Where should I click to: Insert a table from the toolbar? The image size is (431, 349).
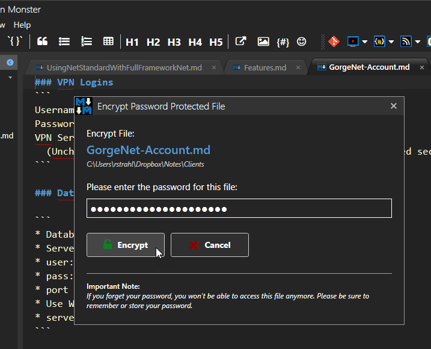tap(108, 42)
